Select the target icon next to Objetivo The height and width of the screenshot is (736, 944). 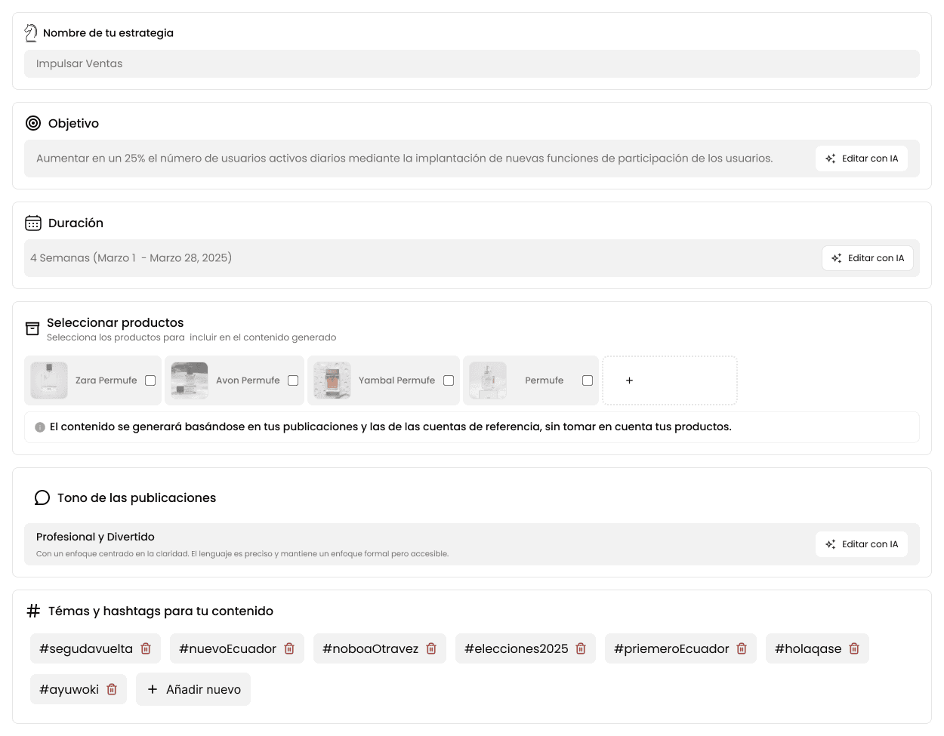pyautogui.click(x=32, y=123)
